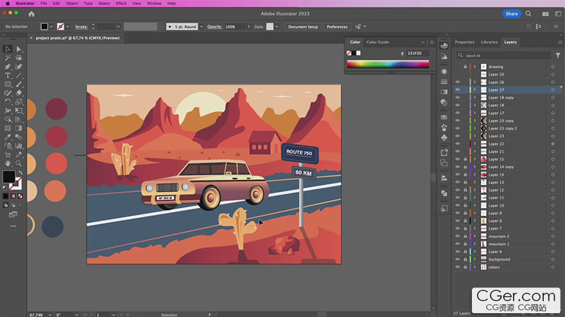Select the Direct Selection tool
The image size is (565, 317).
19,49
